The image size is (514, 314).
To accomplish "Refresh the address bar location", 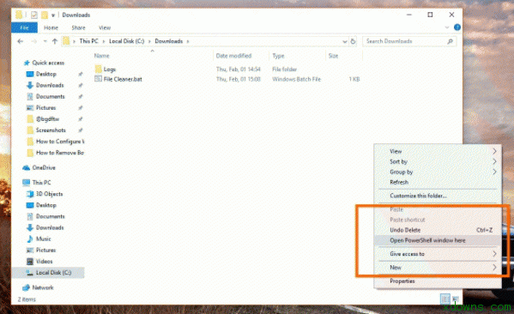I will pyautogui.click(x=353, y=41).
